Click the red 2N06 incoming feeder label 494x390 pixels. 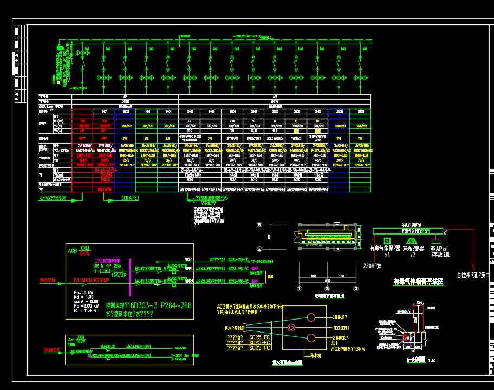51,350
